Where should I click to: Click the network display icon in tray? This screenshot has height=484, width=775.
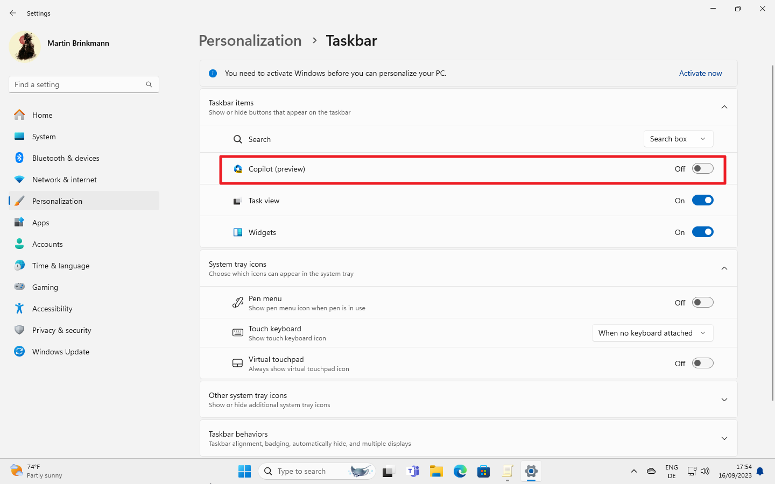click(692, 472)
